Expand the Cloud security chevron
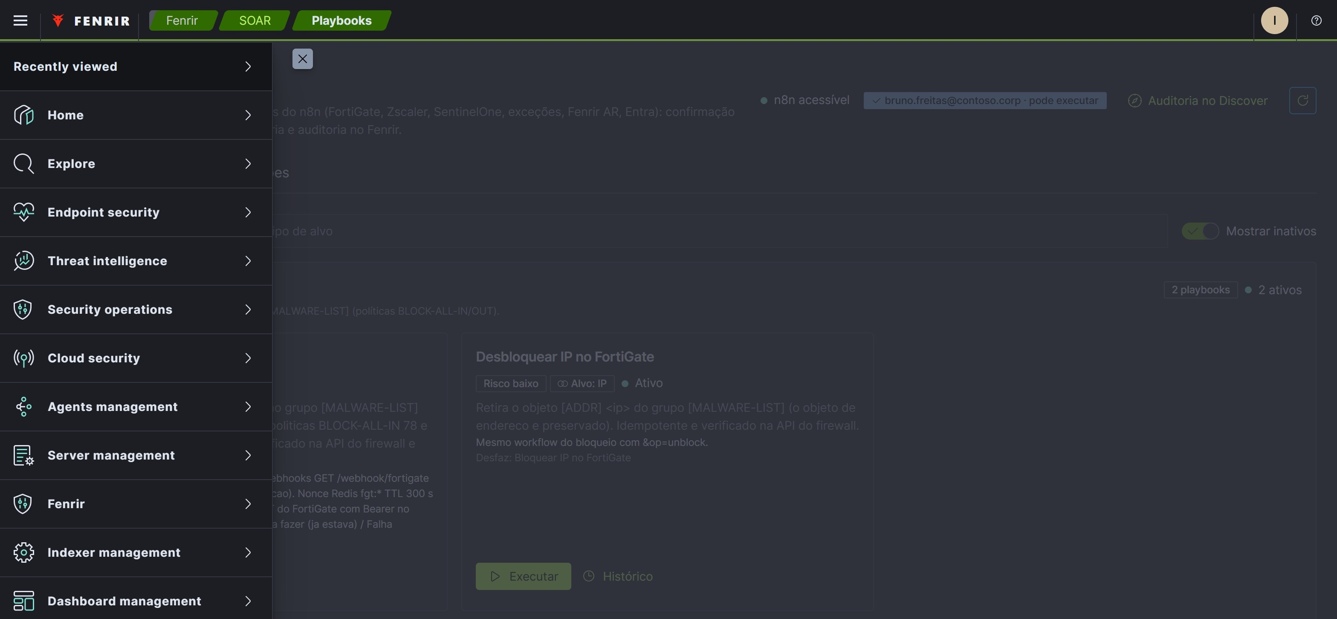Viewport: 1337px width, 619px height. click(x=248, y=358)
